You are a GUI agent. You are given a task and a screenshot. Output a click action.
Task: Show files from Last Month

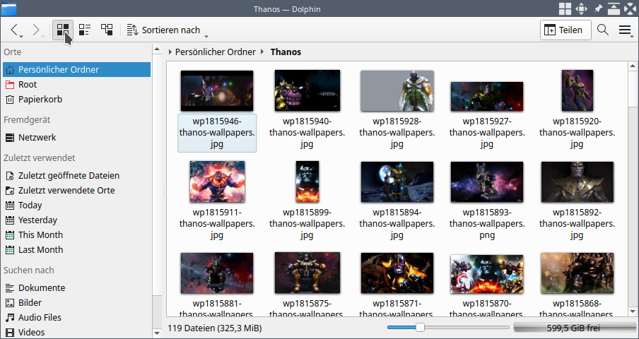click(76, 250)
